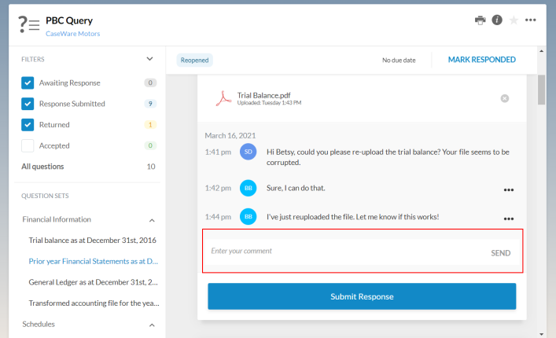Enable the Accepted filter checkbox
This screenshot has width=556, height=338.
tap(28, 145)
